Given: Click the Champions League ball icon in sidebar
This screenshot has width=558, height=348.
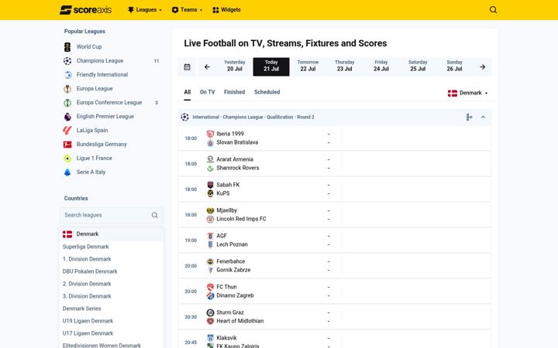Looking at the screenshot, I should point(67,61).
